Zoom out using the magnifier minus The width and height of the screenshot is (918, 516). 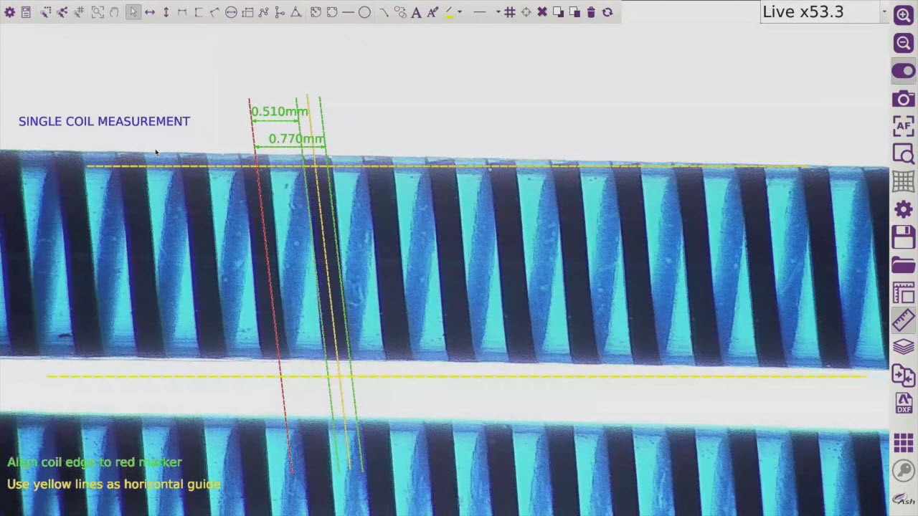pyautogui.click(x=903, y=44)
